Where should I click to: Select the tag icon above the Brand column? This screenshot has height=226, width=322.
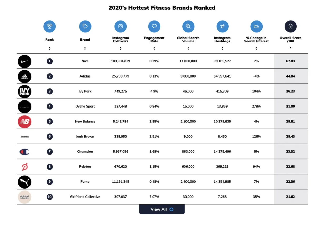click(x=85, y=26)
